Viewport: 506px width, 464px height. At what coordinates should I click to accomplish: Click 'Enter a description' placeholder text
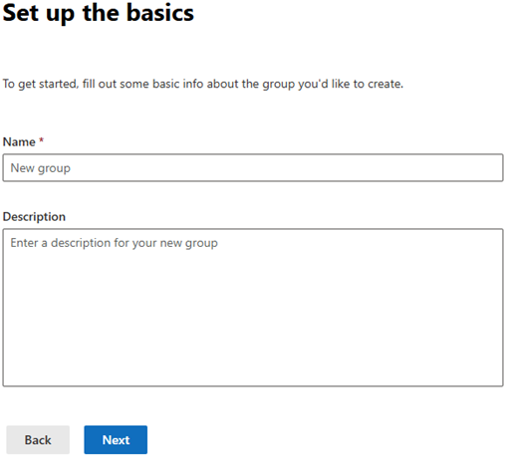(x=114, y=243)
